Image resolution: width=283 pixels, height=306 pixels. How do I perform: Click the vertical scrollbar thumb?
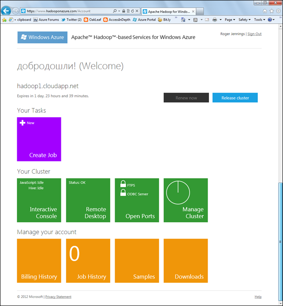click(280, 241)
